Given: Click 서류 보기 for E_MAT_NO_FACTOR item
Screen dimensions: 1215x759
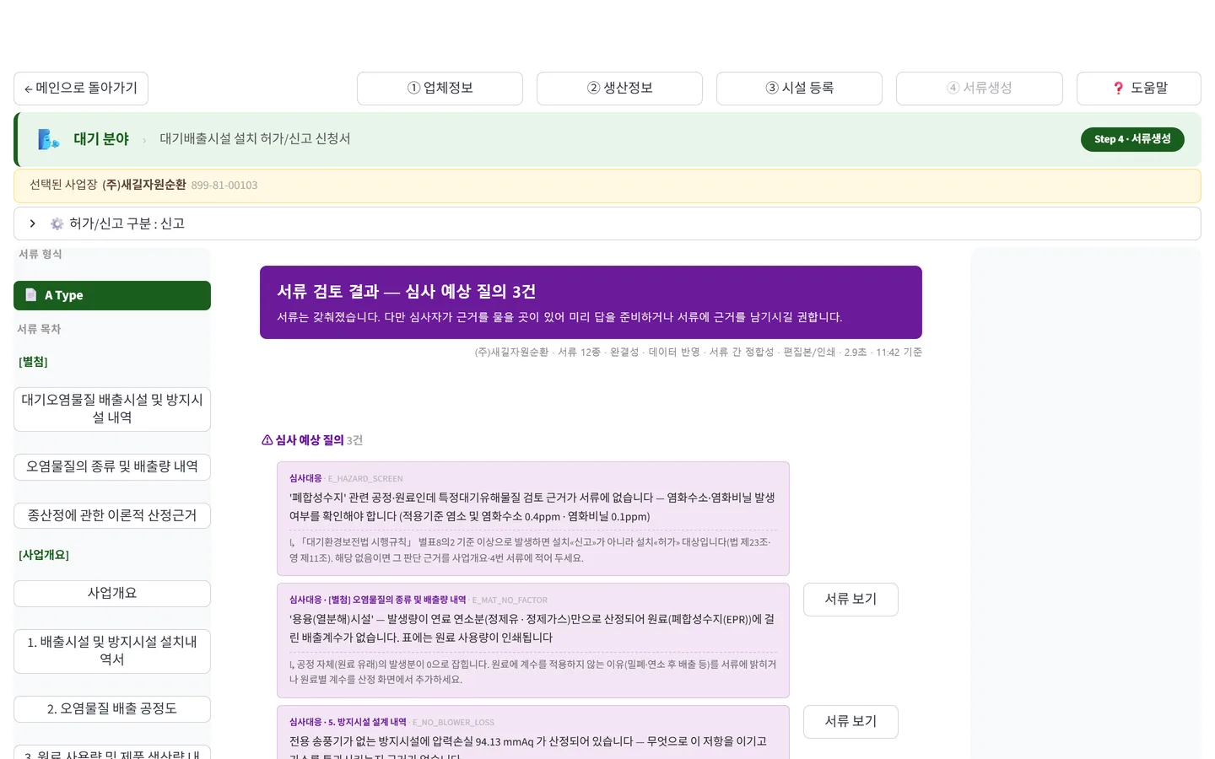Looking at the screenshot, I should 850,600.
